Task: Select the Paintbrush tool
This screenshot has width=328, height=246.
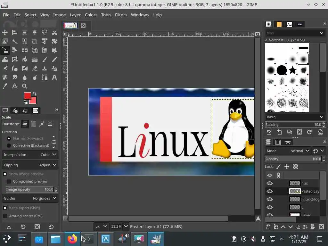Action: pyautogui.click(x=44, y=59)
